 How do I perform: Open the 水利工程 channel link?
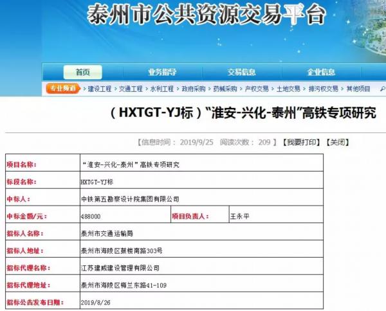[x=162, y=89]
